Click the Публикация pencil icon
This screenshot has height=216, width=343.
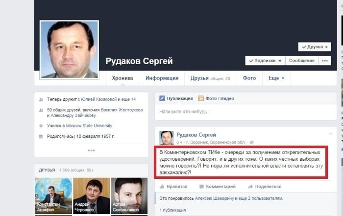[162, 98]
